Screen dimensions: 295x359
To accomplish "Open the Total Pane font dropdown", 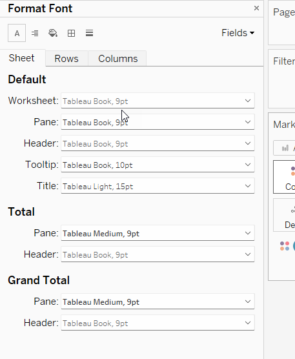I will pos(158,233).
